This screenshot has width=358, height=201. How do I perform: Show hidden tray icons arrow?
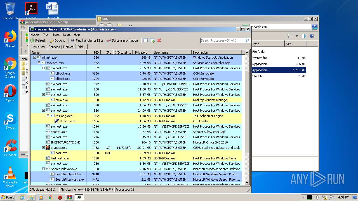coord(303,197)
